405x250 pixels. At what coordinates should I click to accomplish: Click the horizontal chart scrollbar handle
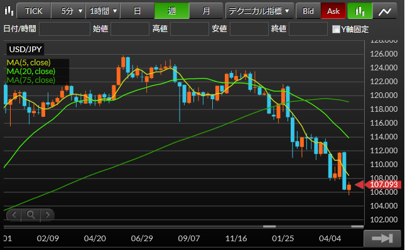[x=269, y=227]
